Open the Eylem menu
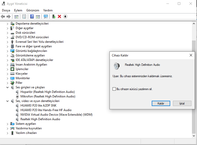Viewport: 197px width, 145px height. click(x=18, y=10)
